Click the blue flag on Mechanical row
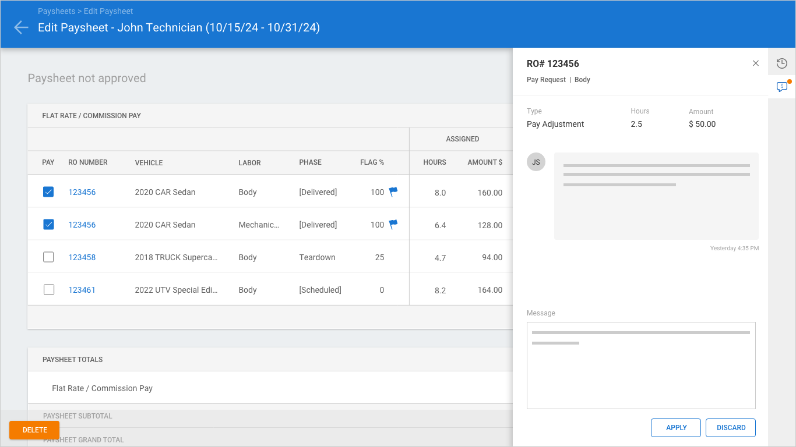 pos(393,224)
